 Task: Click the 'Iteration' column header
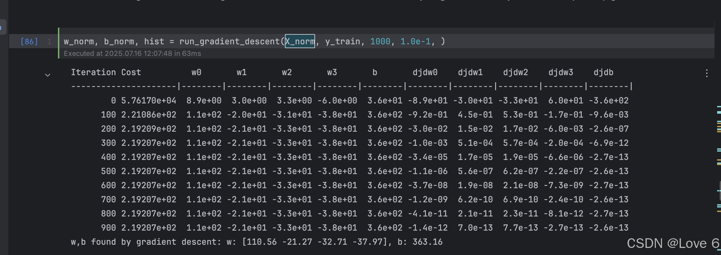(x=93, y=72)
